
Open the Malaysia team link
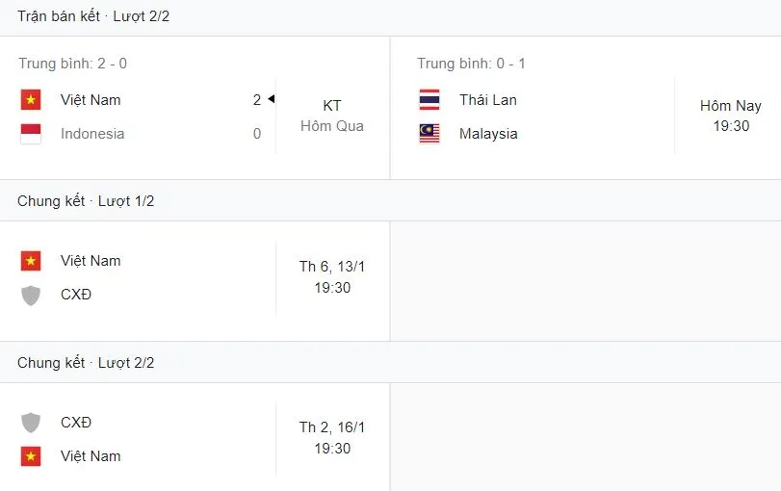point(488,134)
